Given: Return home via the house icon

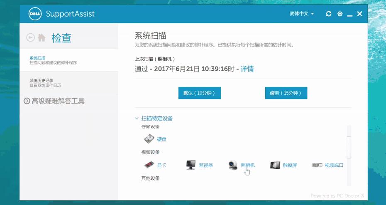Looking at the screenshot, I should click(x=42, y=38).
